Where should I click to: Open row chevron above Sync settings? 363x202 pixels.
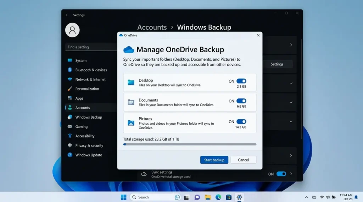[291, 156]
